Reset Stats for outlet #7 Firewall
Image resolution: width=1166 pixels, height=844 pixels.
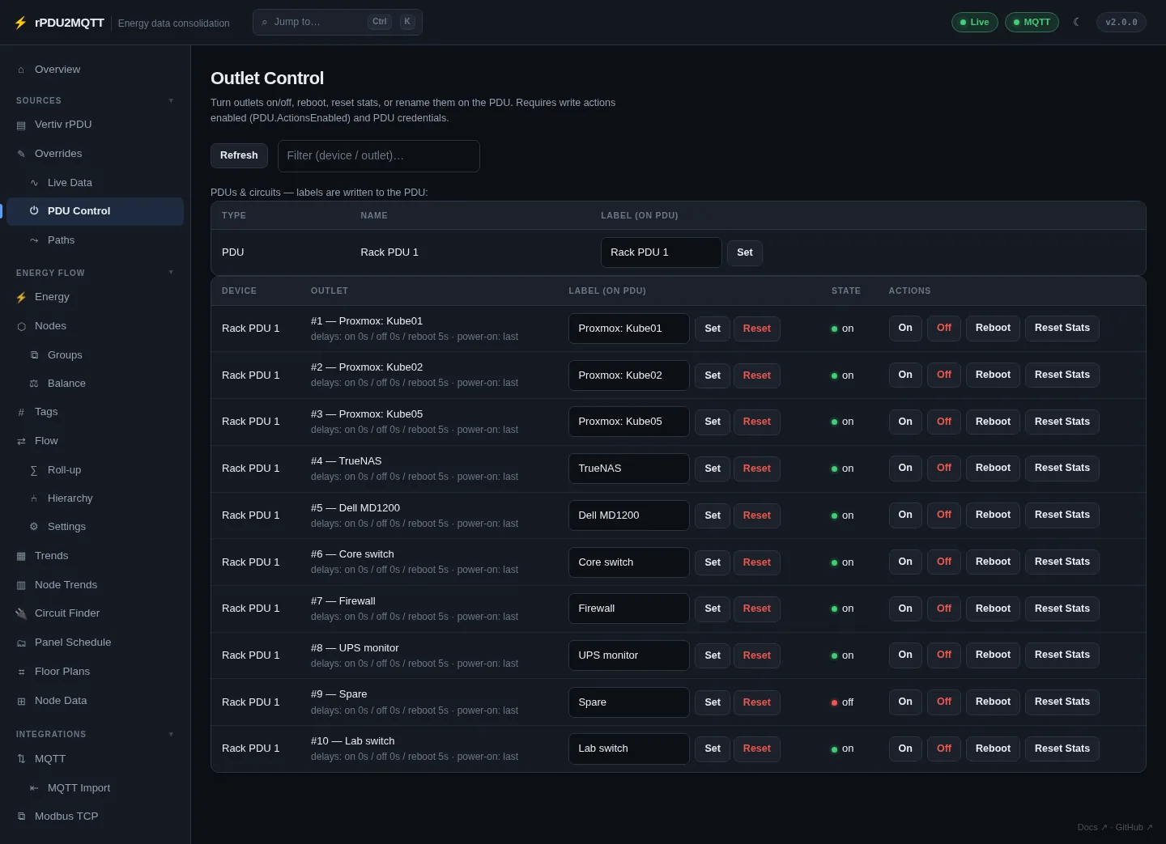(1062, 609)
